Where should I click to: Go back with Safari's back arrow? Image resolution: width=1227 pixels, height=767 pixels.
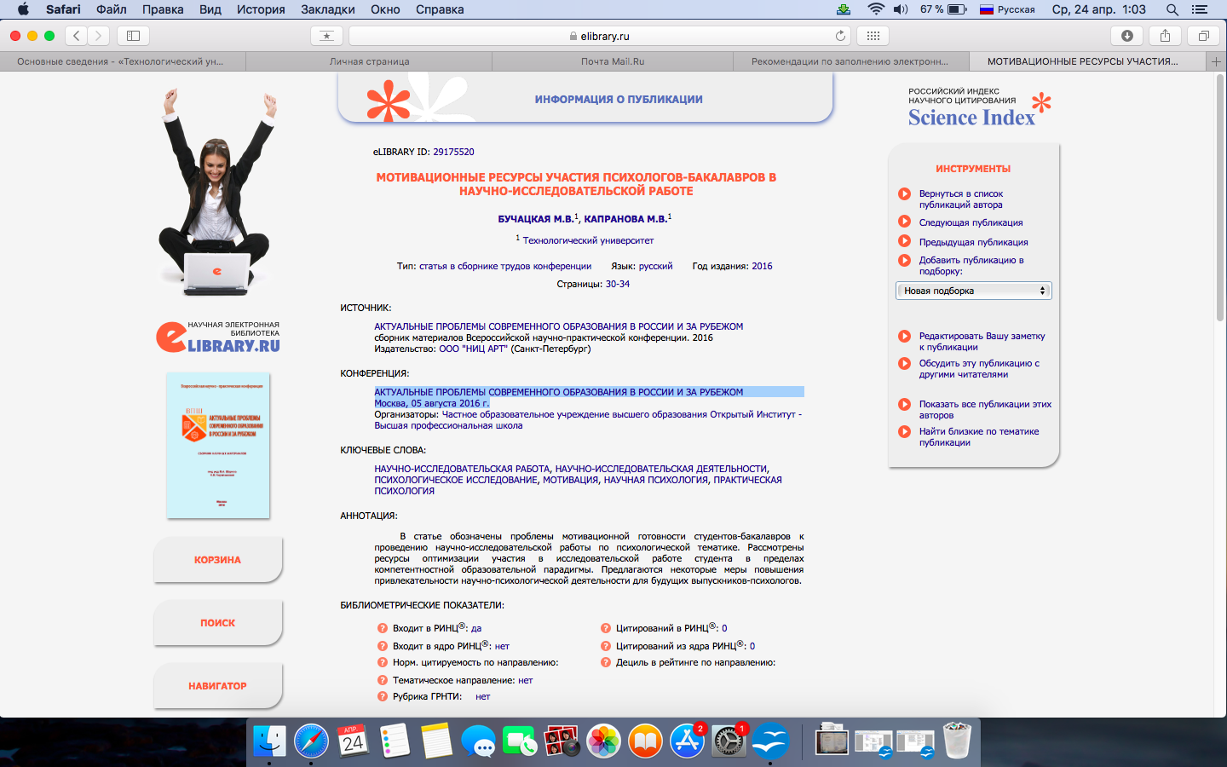click(x=77, y=36)
